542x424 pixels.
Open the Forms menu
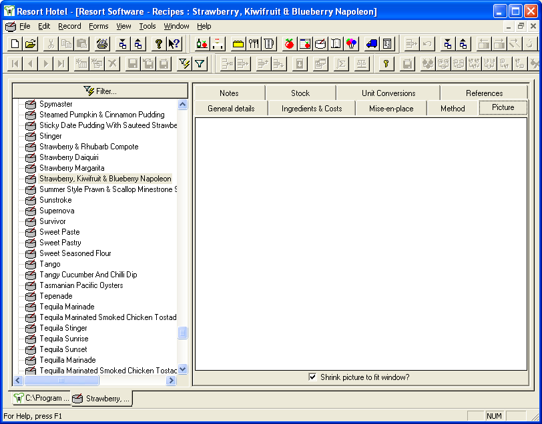click(x=99, y=26)
